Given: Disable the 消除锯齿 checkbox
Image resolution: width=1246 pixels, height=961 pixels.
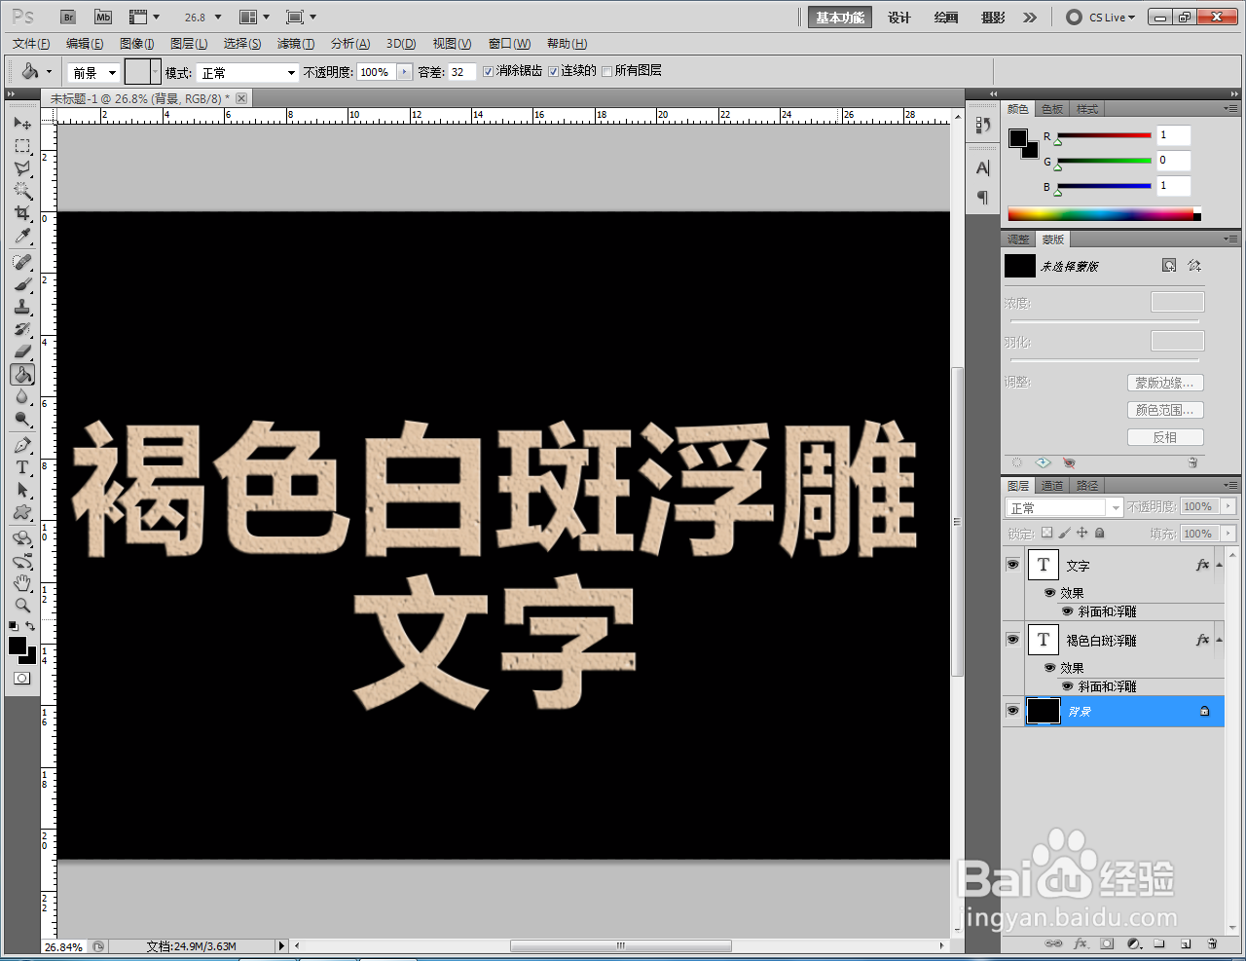Looking at the screenshot, I should point(489,71).
